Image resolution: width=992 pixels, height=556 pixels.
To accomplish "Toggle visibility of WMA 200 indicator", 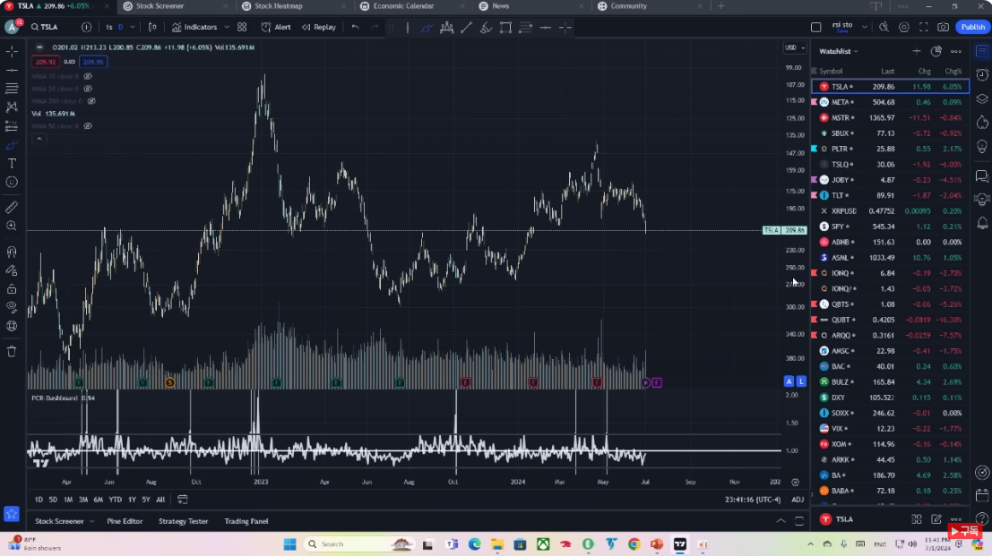I will [x=91, y=101].
